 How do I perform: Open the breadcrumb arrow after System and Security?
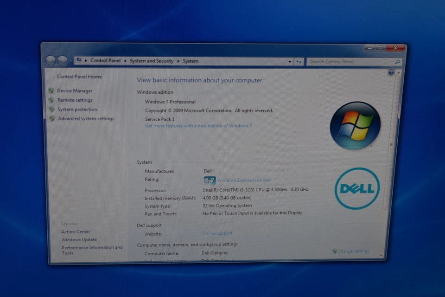pos(178,61)
